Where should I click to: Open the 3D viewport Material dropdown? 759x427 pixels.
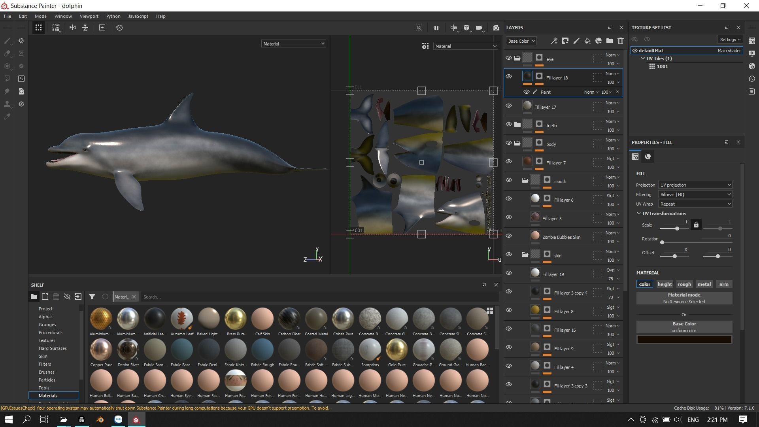(x=293, y=44)
